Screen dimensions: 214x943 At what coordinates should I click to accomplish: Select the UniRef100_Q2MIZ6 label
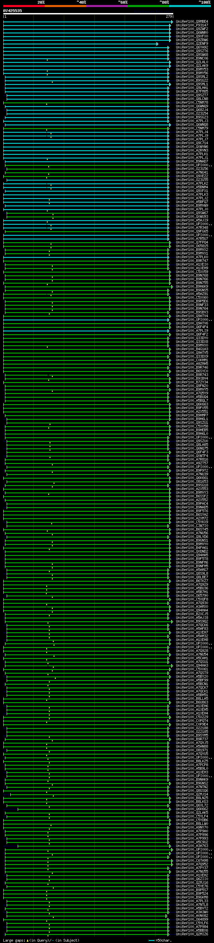[x=192, y=934]
